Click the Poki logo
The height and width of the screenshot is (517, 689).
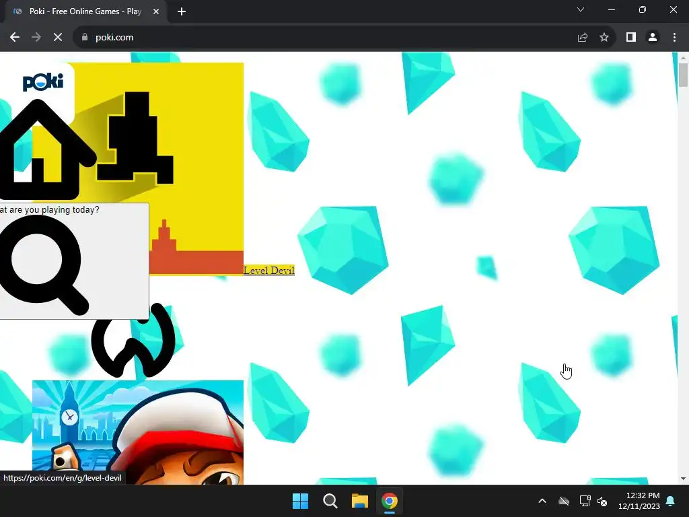(x=42, y=82)
